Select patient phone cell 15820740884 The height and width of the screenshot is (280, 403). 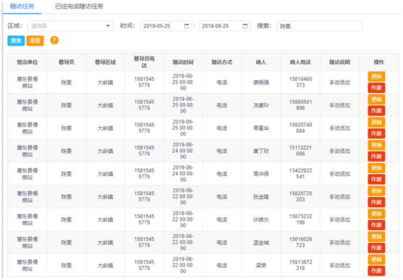300,128
